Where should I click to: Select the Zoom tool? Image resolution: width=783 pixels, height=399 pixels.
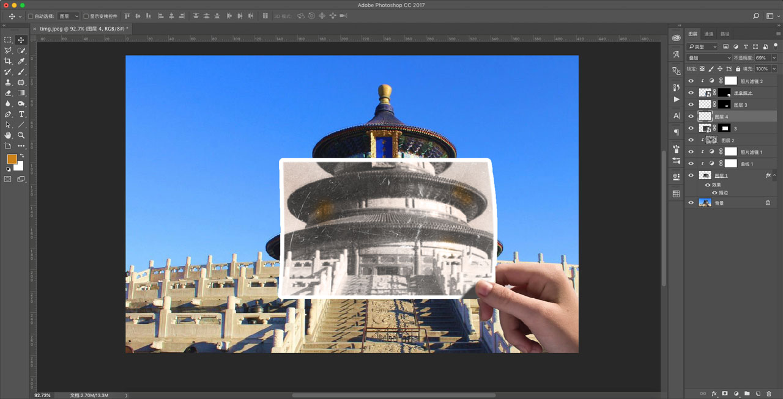[21, 135]
